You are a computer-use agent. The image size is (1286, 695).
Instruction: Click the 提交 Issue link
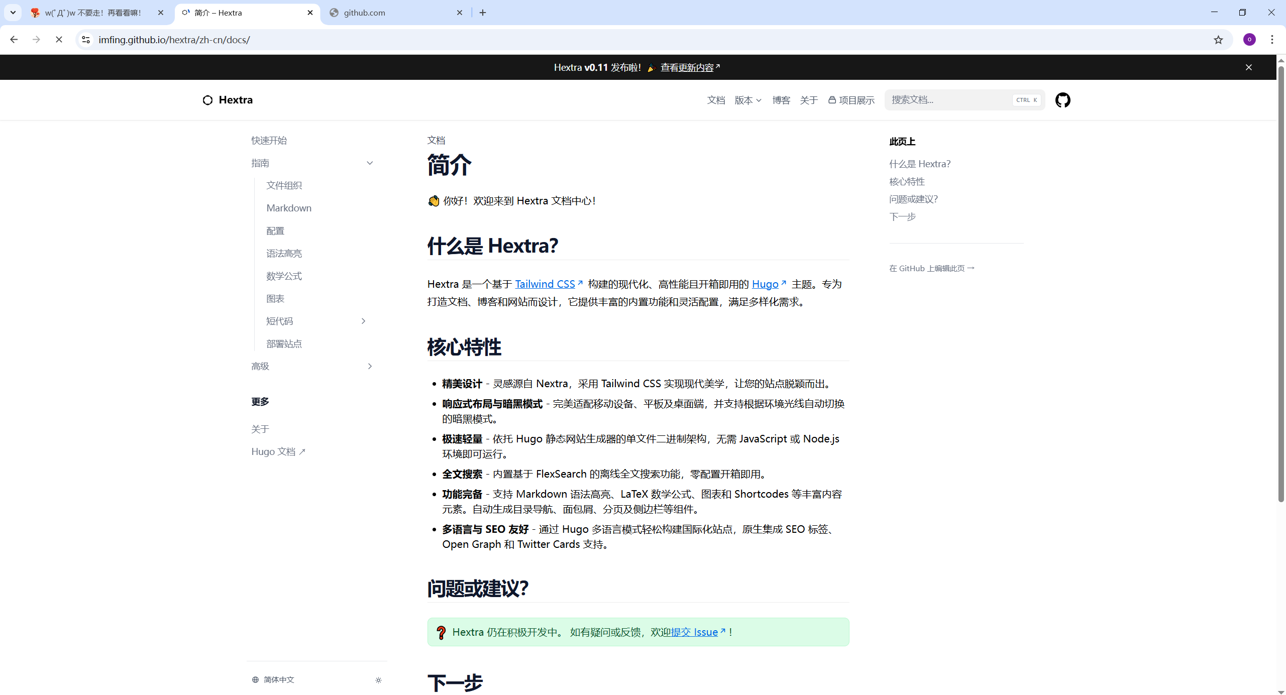694,632
